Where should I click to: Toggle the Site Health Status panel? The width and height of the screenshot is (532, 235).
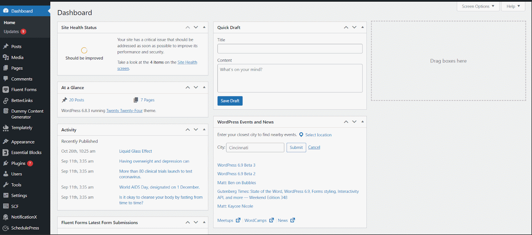pyautogui.click(x=204, y=27)
